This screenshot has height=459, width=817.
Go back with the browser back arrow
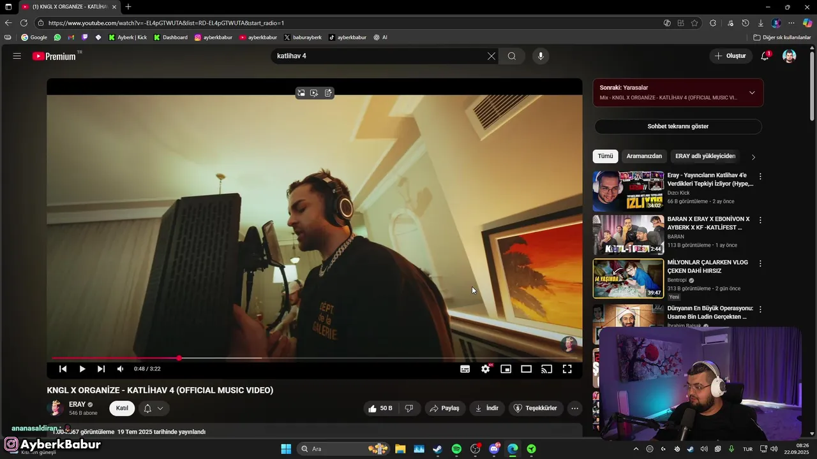point(8,23)
